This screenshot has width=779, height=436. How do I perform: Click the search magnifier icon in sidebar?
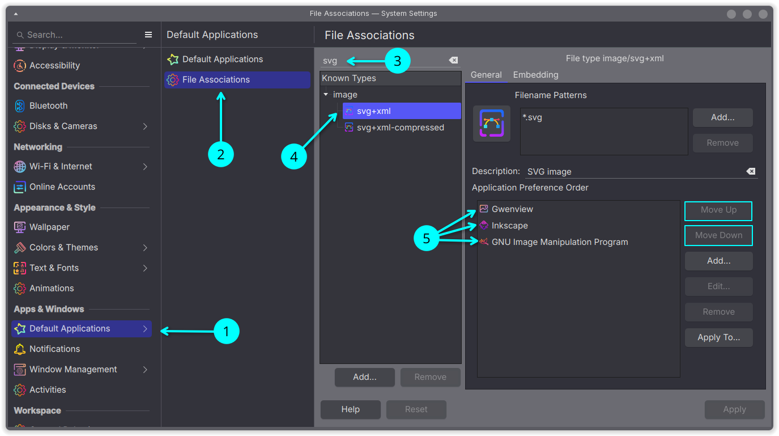tap(20, 35)
